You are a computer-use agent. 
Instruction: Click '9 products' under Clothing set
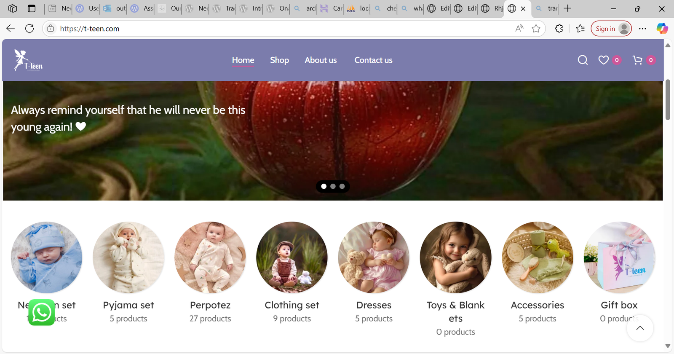pyautogui.click(x=292, y=319)
